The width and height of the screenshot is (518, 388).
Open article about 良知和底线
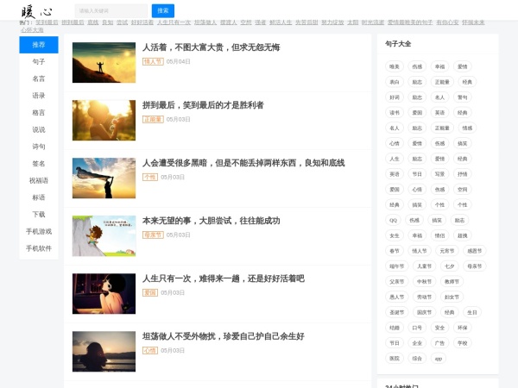point(243,163)
